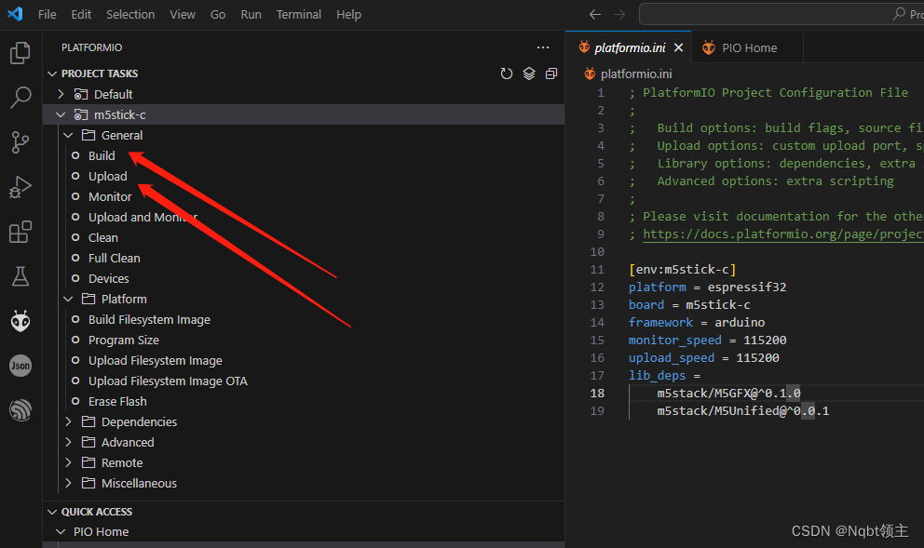The height and width of the screenshot is (548, 924).
Task: Collapse the Platform folder
Action: click(68, 299)
